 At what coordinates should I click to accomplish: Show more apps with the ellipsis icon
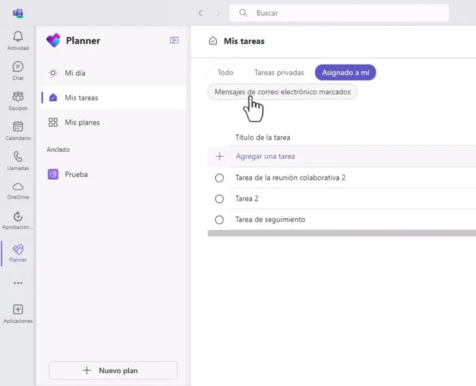pos(18,283)
